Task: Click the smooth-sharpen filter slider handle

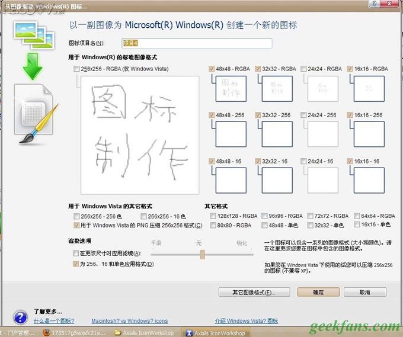Action: [x=202, y=254]
